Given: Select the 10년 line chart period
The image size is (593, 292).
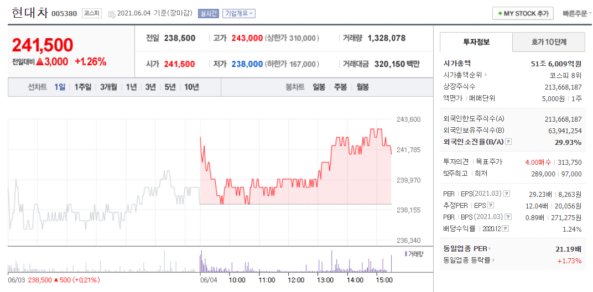Looking at the screenshot, I should coord(191,87).
